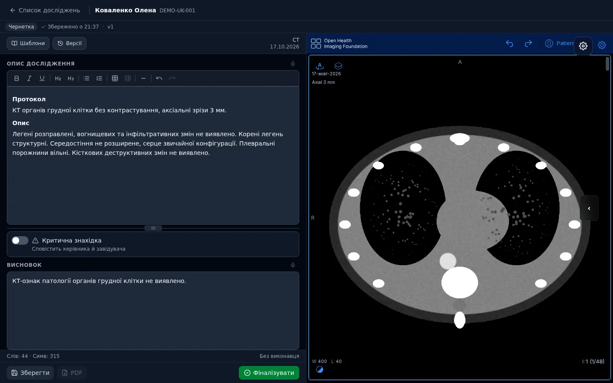Image resolution: width=613 pixels, height=383 pixels.
Task: Click the redo arrow in the image viewer toolbar
Action: (528, 43)
